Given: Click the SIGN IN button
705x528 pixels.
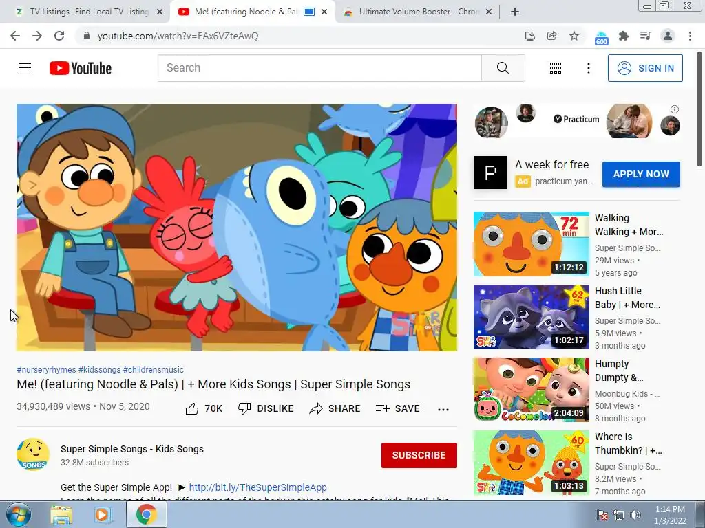Looking at the screenshot, I should coord(645,68).
